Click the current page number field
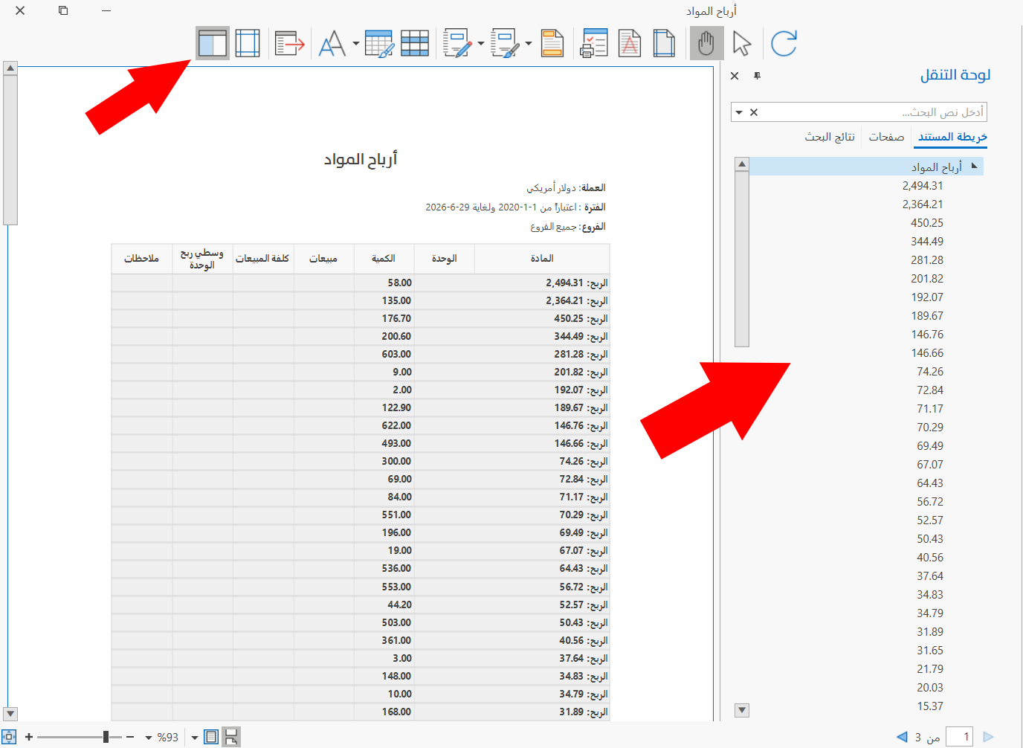 pos(960,737)
